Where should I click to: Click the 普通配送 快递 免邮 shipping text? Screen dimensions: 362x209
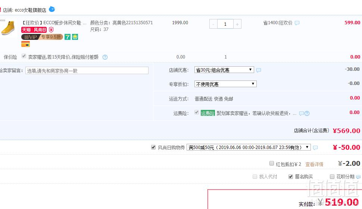(x=214, y=99)
